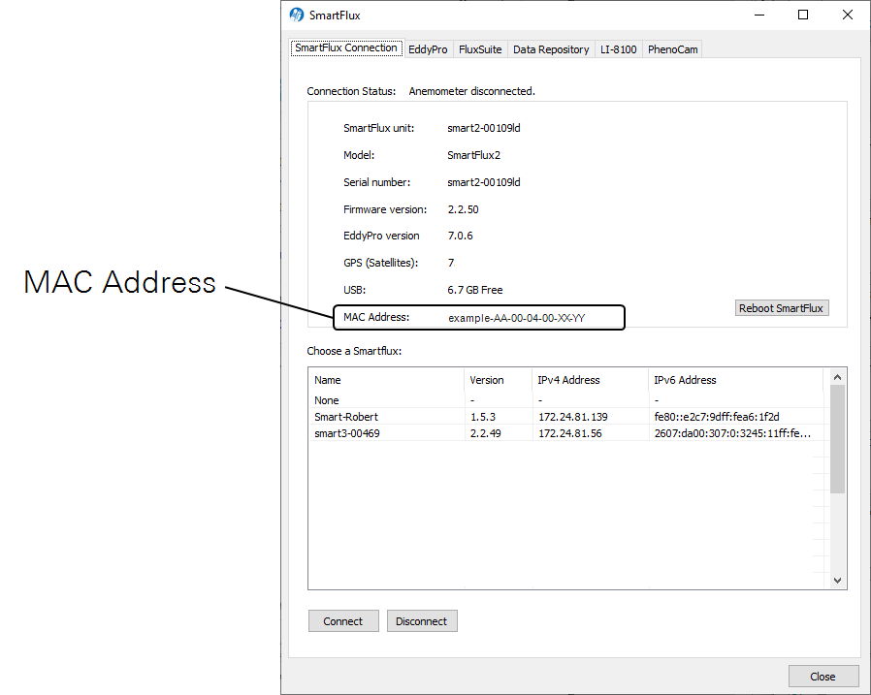Close the SmartFlux window via title bar X

tap(848, 15)
